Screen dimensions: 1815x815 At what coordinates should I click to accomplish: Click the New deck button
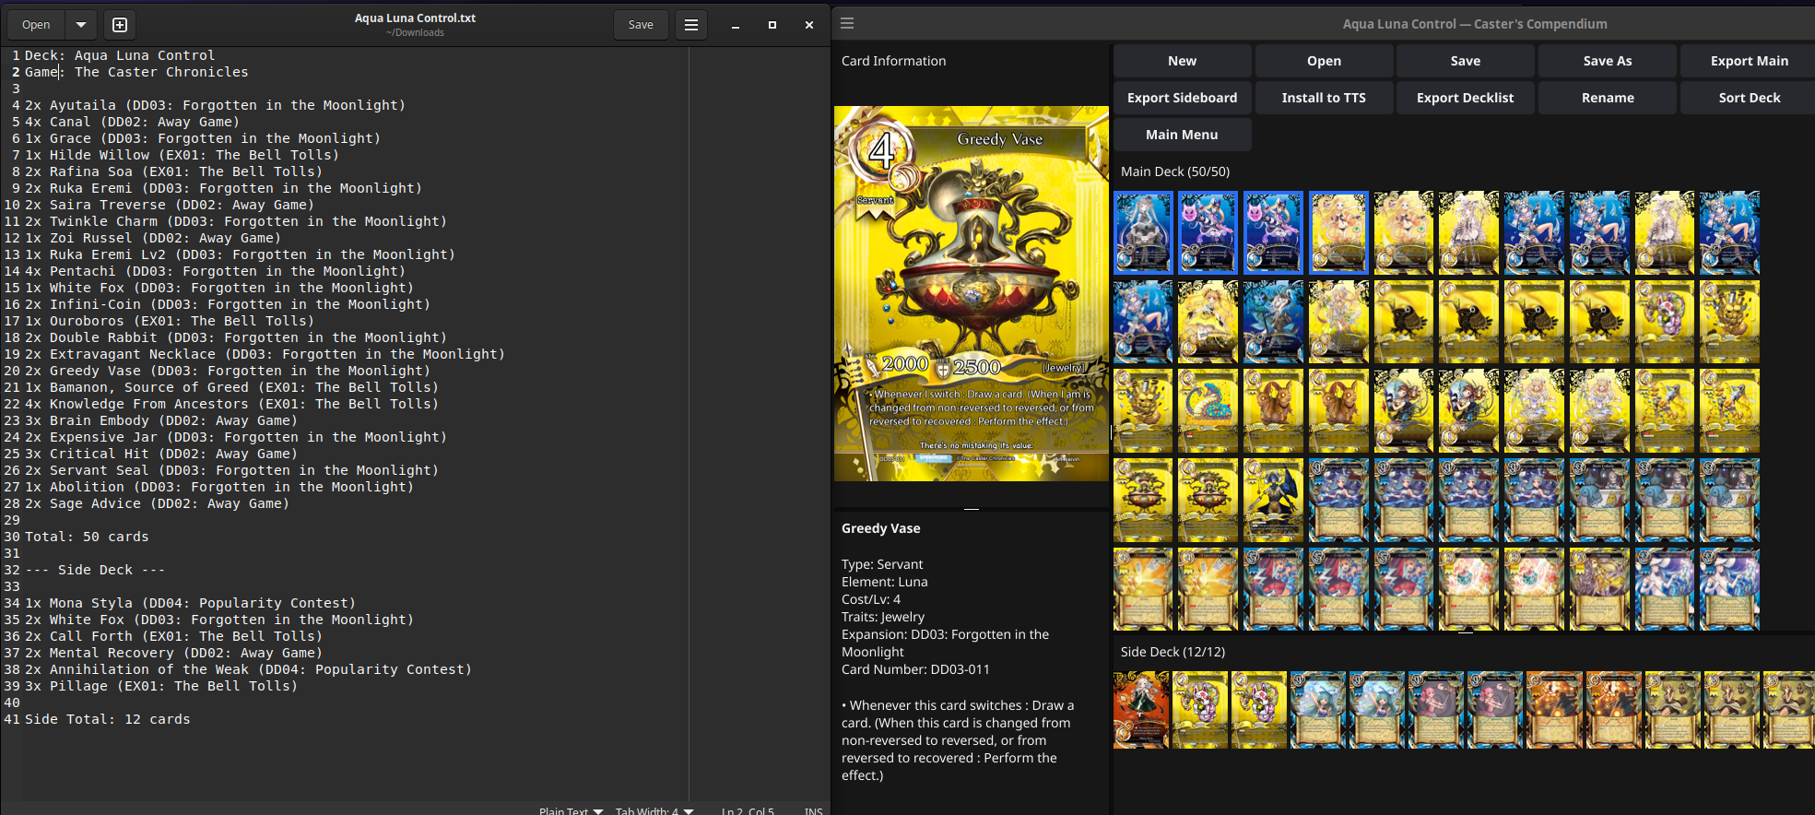(x=1182, y=61)
